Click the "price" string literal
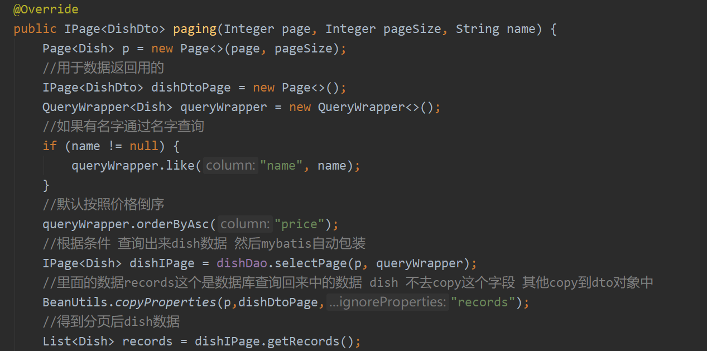This screenshot has width=707, height=351. (x=300, y=224)
